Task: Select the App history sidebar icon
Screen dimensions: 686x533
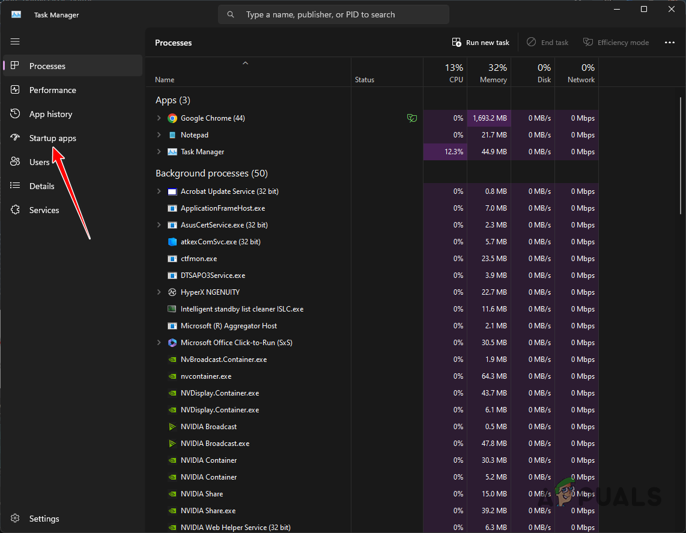Action: [14, 114]
